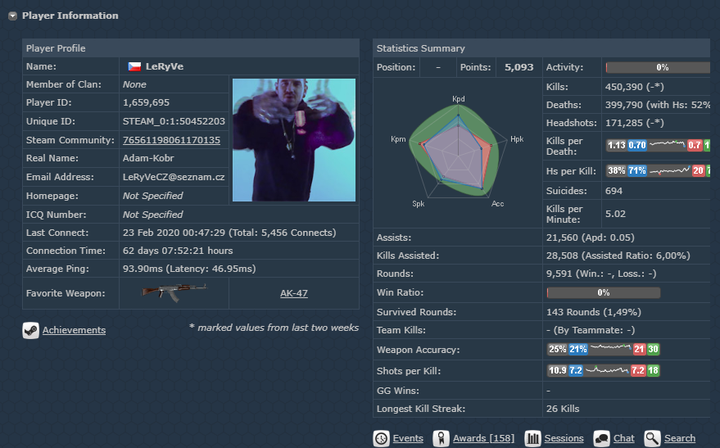The image size is (720, 448).
Task: Click the Kills per Minute value 5.02
Action: pyautogui.click(x=615, y=214)
